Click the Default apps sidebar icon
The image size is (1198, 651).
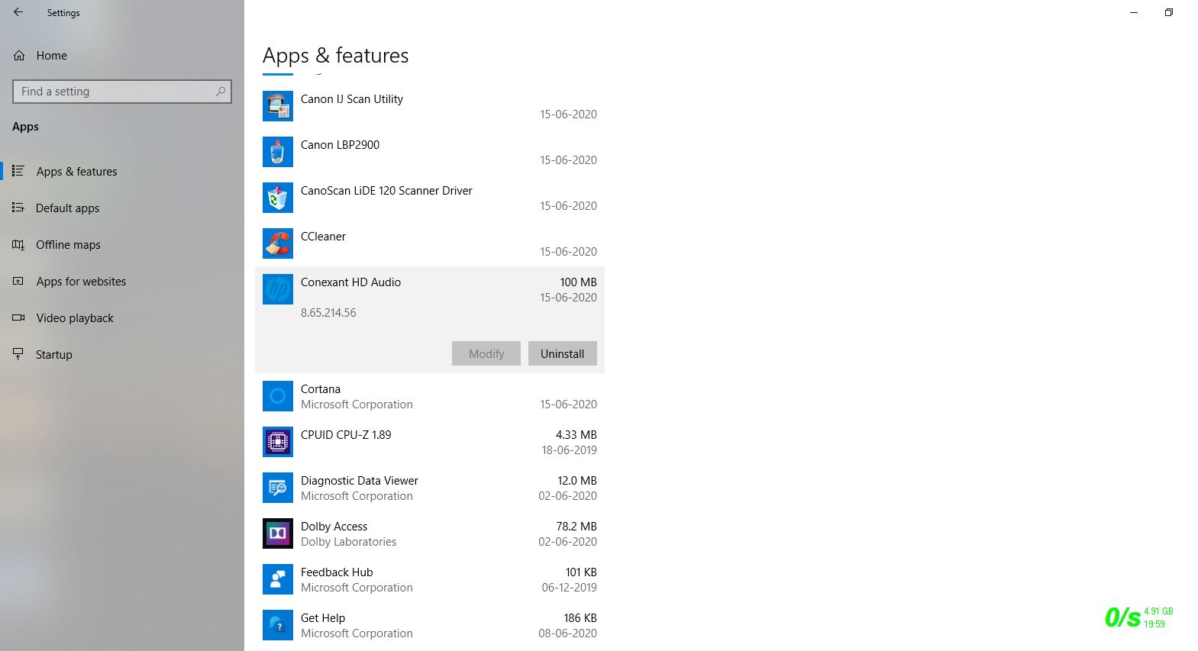tap(18, 208)
